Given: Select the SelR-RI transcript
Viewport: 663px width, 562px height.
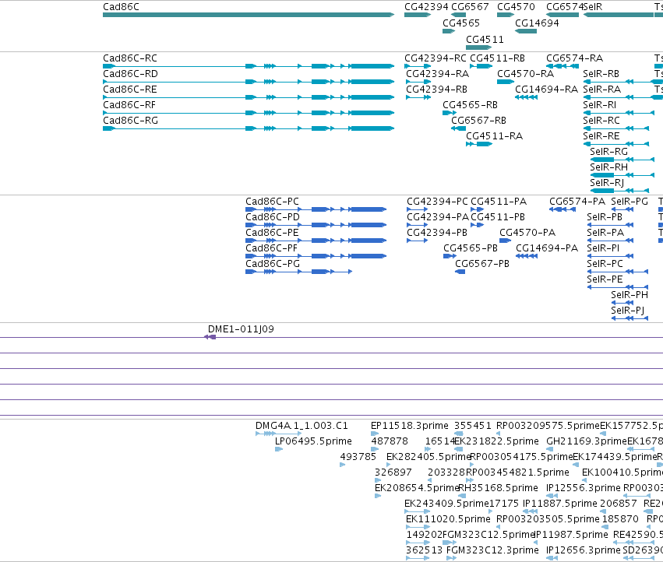Looking at the screenshot, I should [x=619, y=113].
